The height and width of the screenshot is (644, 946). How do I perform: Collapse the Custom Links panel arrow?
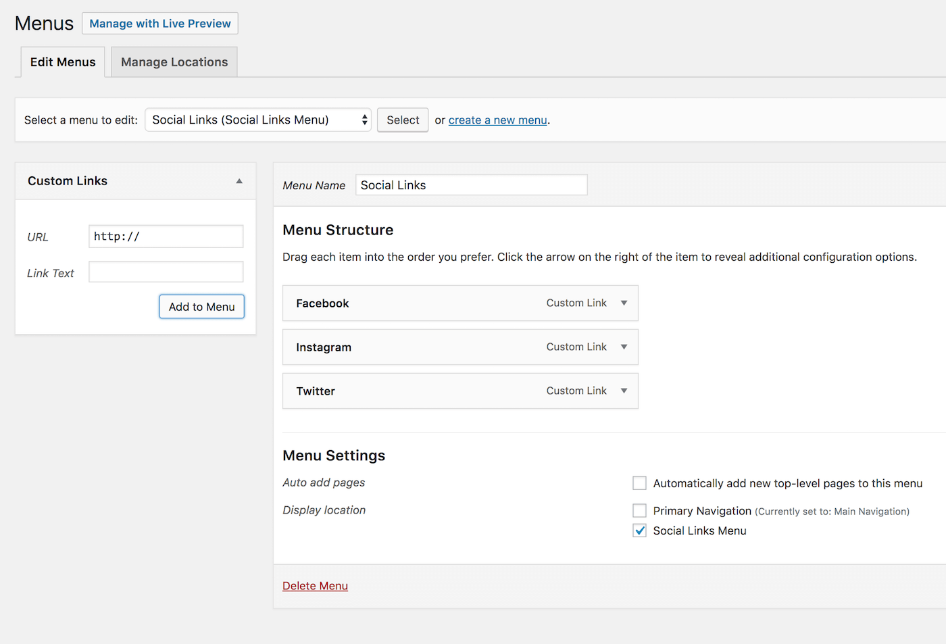pyautogui.click(x=239, y=181)
